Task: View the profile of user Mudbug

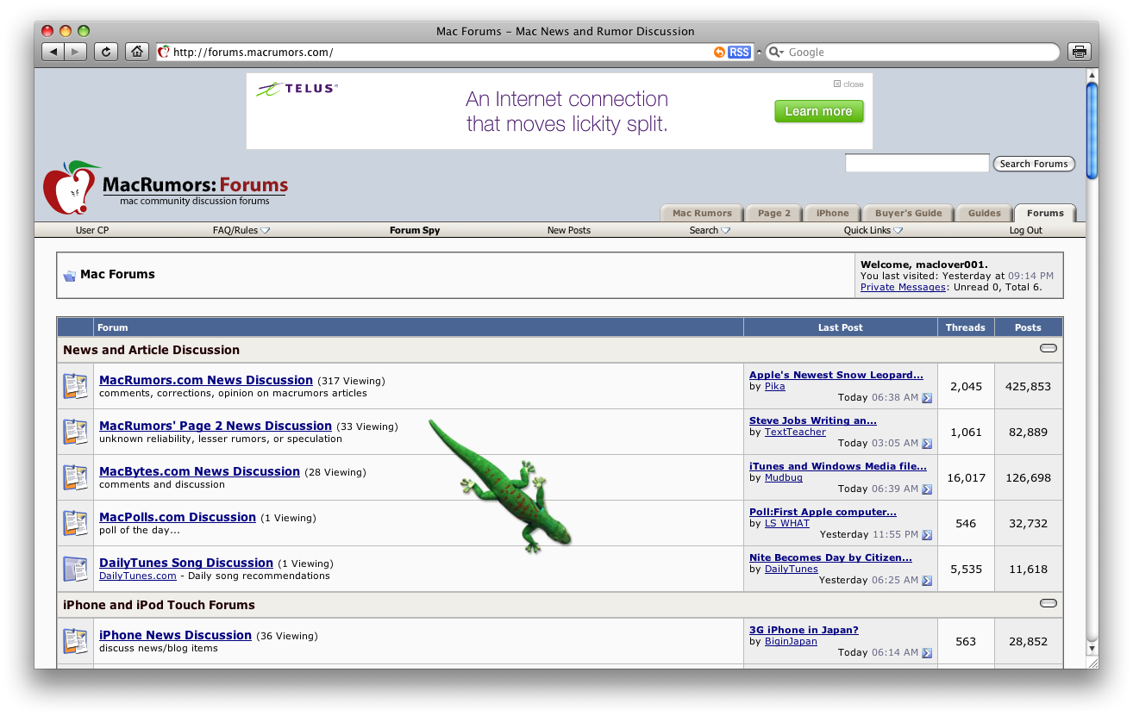Action: pyautogui.click(x=784, y=477)
